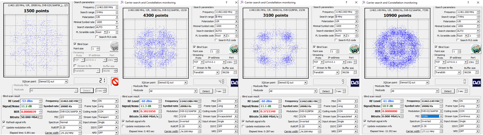
Task: Click Detect button in the 3100 points window
Action: pos(326,91)
